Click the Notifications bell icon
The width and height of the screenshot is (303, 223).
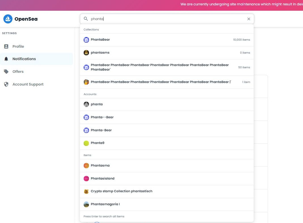point(6,59)
